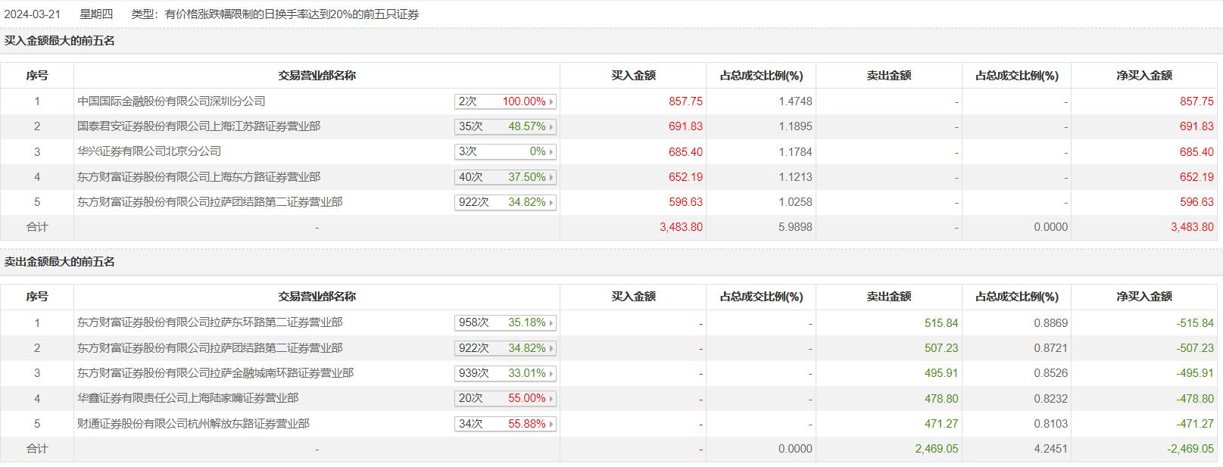
Task: Expand the 35次 48.57% stats arrow
Action: tap(551, 126)
